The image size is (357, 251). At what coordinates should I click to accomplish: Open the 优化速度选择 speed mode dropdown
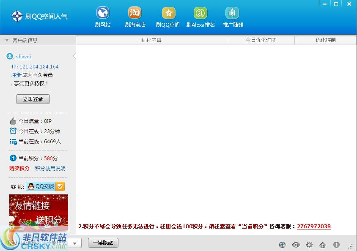click(74, 243)
